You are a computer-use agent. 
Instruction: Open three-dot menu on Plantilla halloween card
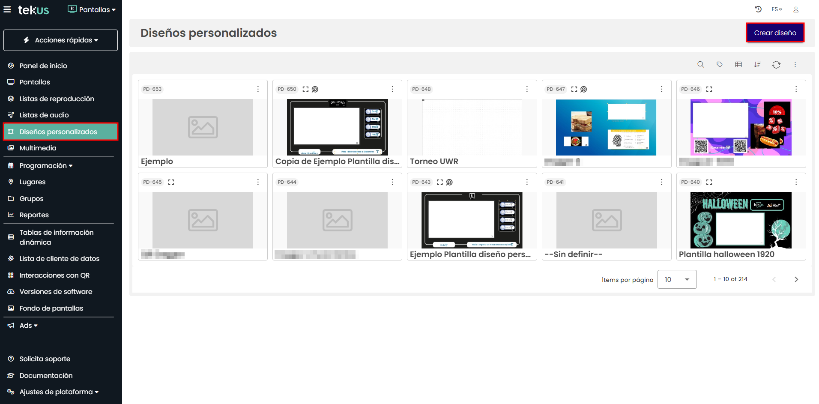pyautogui.click(x=796, y=182)
